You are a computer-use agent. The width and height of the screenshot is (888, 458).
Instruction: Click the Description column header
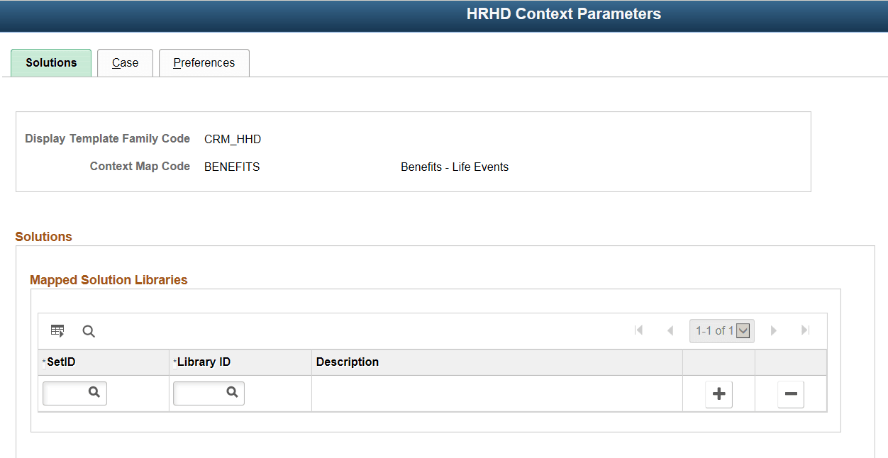[348, 362]
